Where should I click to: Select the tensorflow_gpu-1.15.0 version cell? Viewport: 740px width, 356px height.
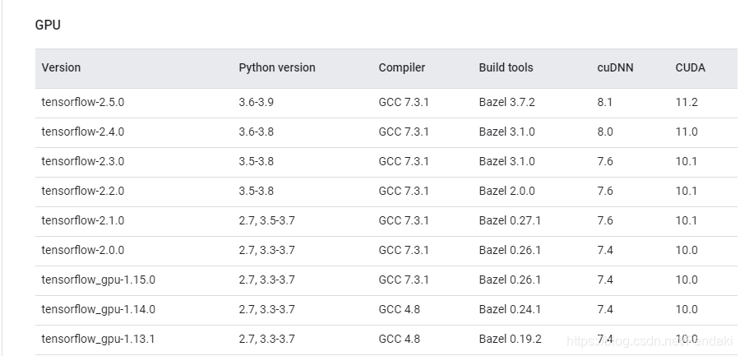98,280
